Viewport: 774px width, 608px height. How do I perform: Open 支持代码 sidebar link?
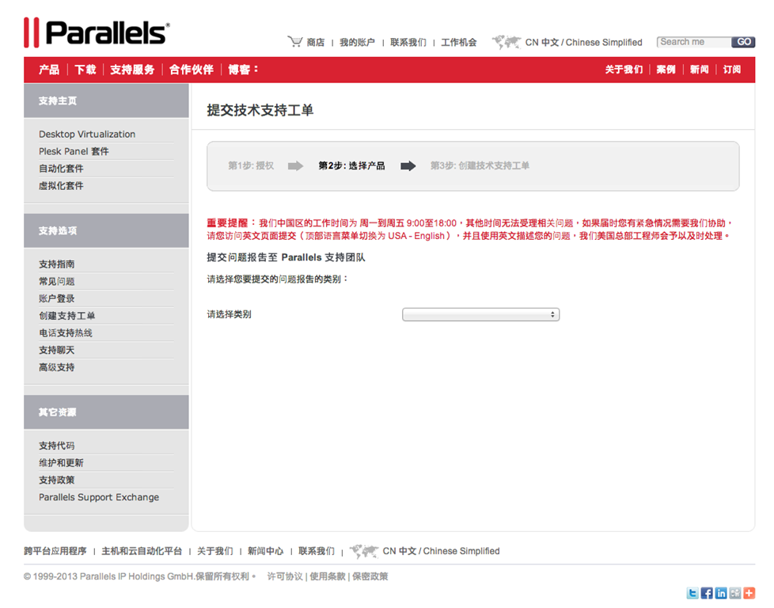click(57, 446)
